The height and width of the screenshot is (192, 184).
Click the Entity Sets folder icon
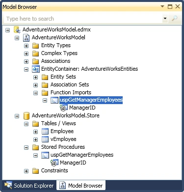(x=45, y=77)
